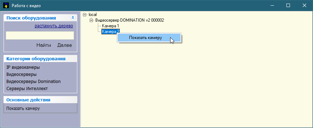
Task: Collapse the local tree node
Action: pyautogui.click(x=84, y=15)
